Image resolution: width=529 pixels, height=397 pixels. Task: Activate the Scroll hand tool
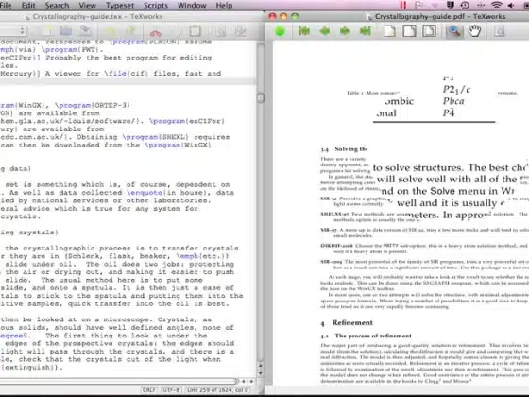(x=474, y=31)
